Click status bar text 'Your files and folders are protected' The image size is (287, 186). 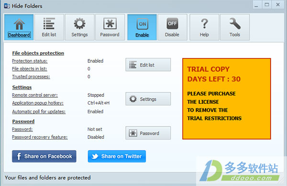coord(48,177)
